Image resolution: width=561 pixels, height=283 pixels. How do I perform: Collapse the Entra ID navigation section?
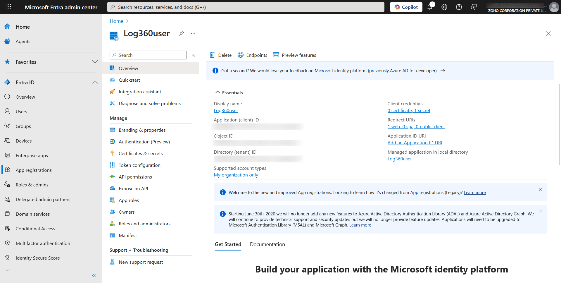95,82
